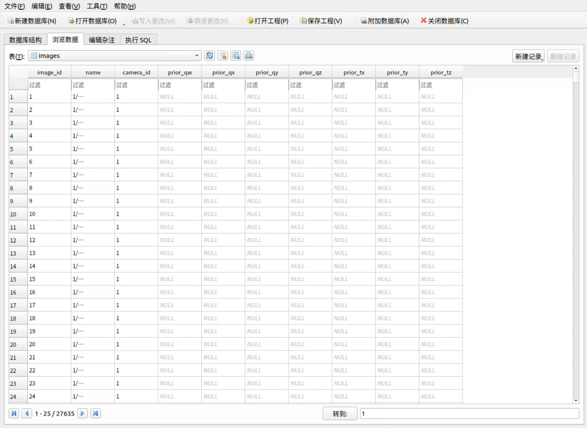
Task: Click Close Database toolbar button
Action: coord(444,21)
